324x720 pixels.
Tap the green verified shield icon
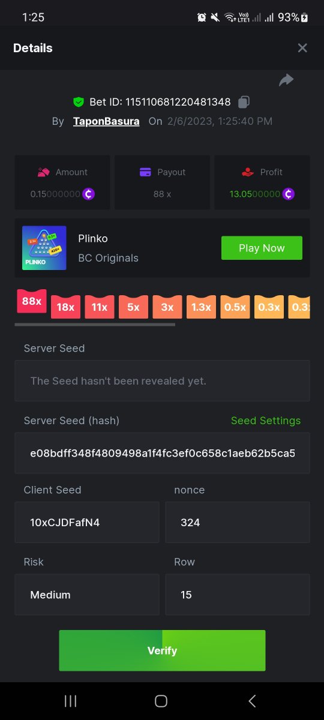coord(78,102)
